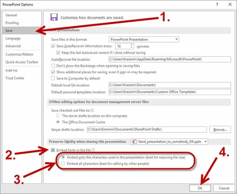
Task: Increase AutoRecover minutes with up arrow
Action: [131, 45]
